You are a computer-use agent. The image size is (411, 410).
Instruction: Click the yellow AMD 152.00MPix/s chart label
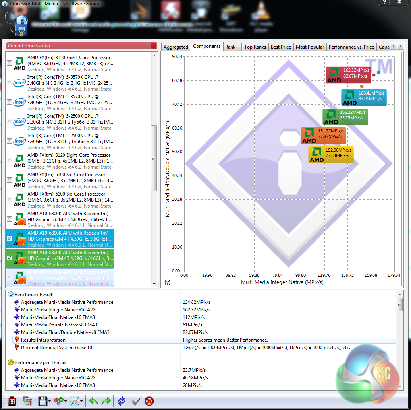(331, 154)
